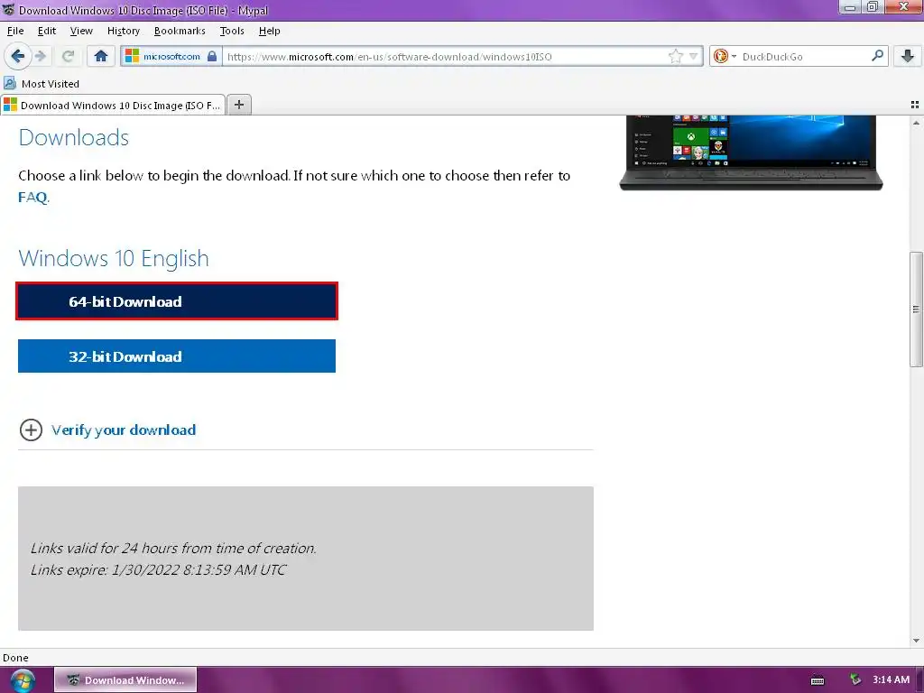Click the forward arrow navigation button

tap(41, 57)
